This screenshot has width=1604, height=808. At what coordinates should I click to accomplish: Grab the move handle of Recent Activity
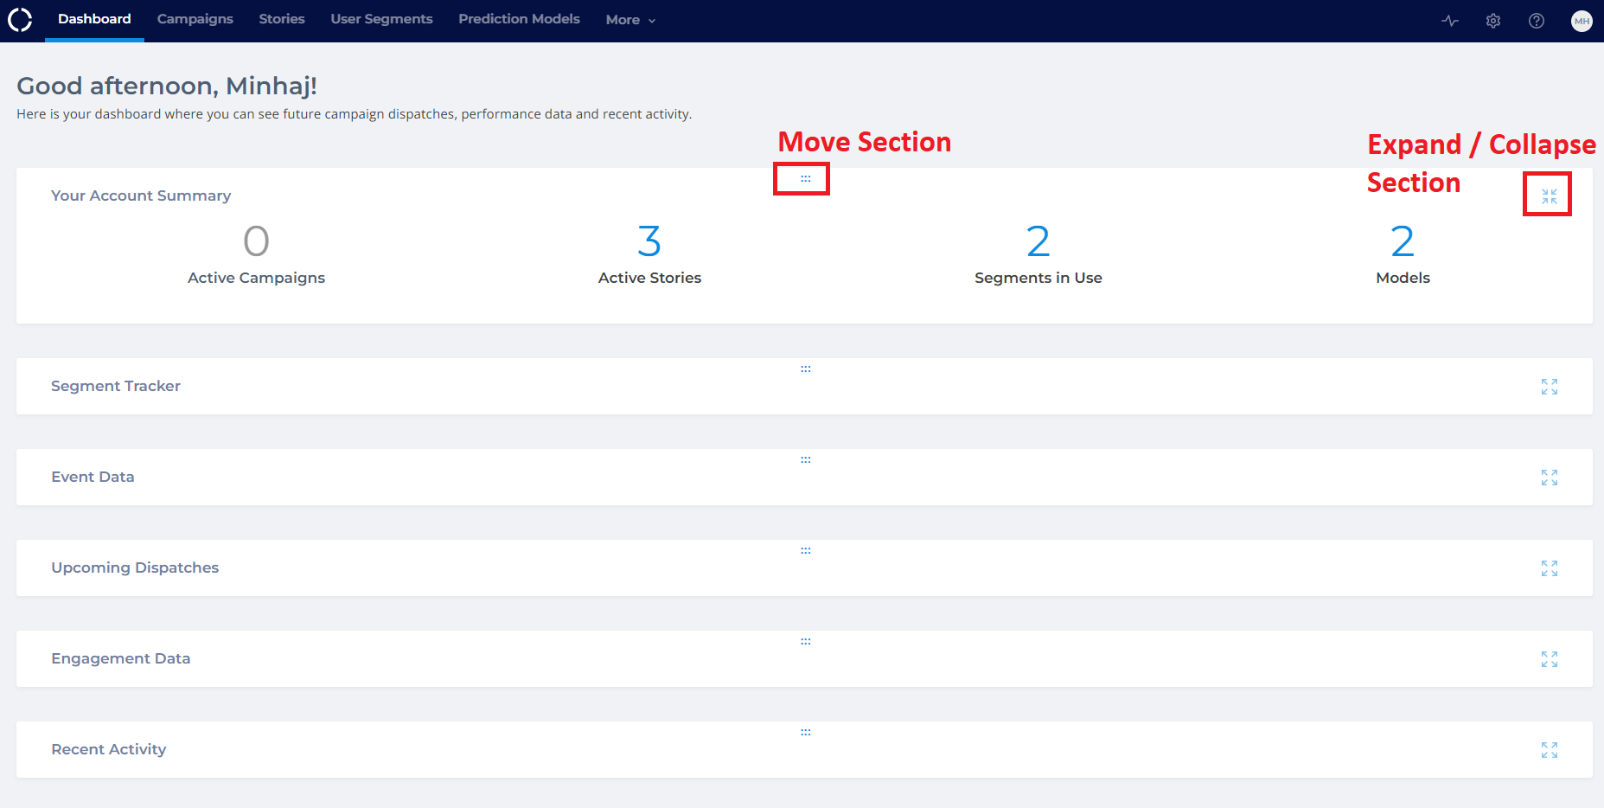tap(806, 733)
